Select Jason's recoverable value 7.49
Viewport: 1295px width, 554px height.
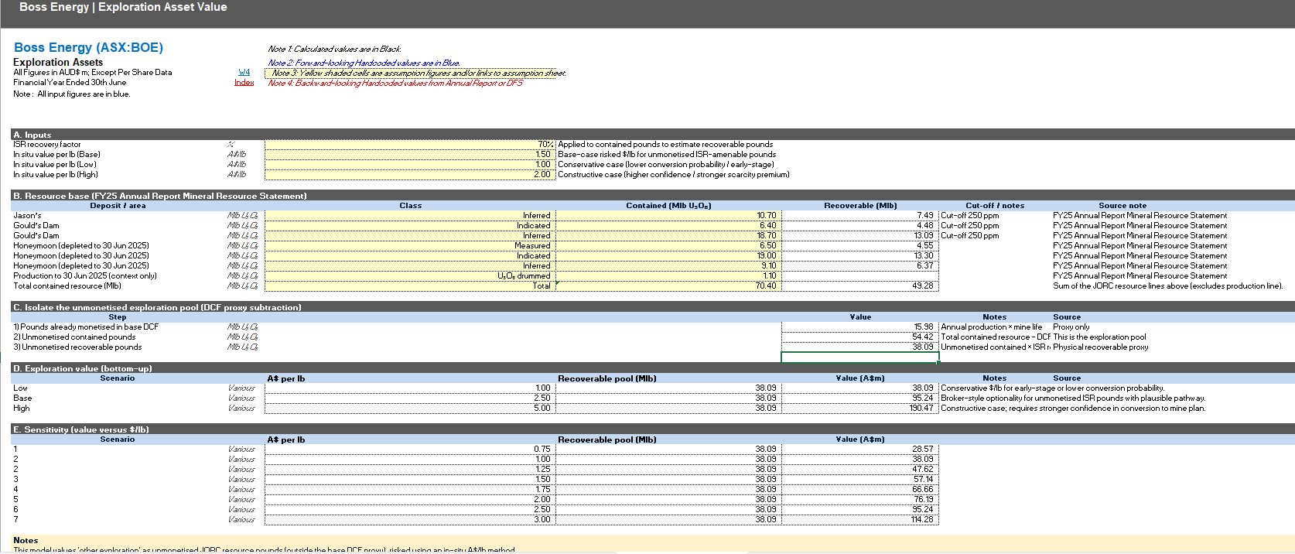[860, 215]
